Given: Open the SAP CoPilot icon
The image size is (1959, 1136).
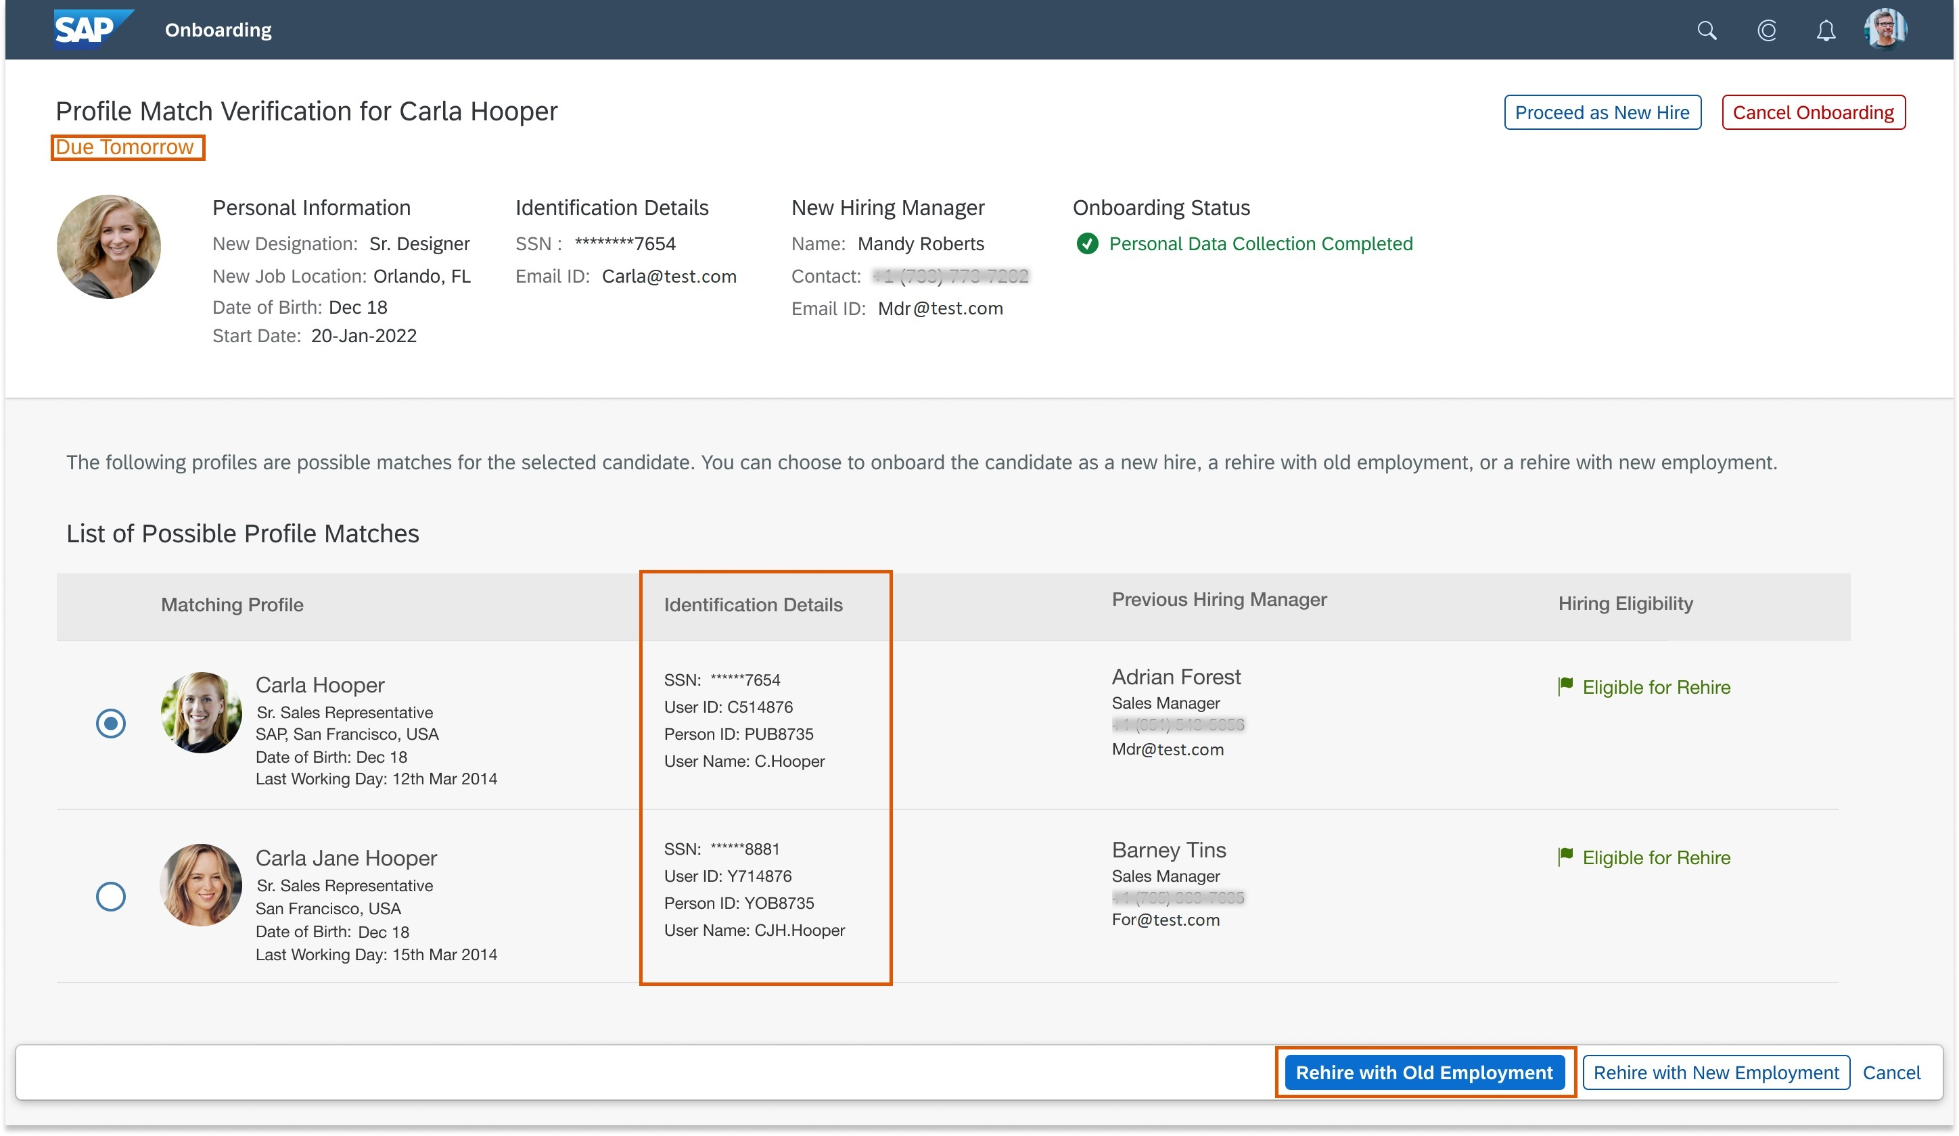Looking at the screenshot, I should point(1766,30).
